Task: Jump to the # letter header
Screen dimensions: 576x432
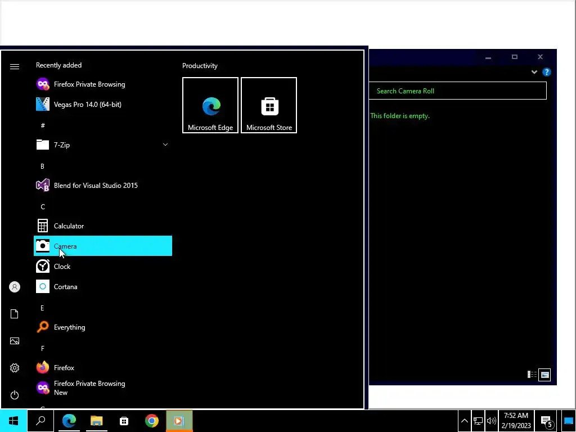Action: (43, 125)
